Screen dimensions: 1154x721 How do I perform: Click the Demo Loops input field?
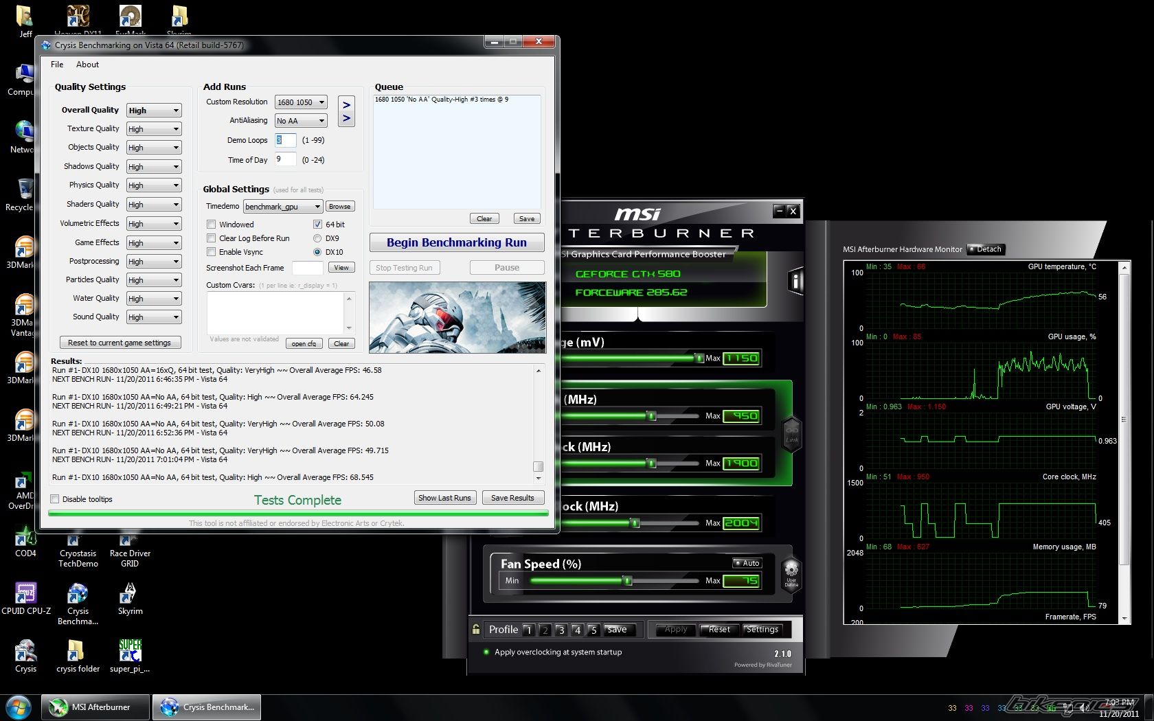(x=286, y=140)
